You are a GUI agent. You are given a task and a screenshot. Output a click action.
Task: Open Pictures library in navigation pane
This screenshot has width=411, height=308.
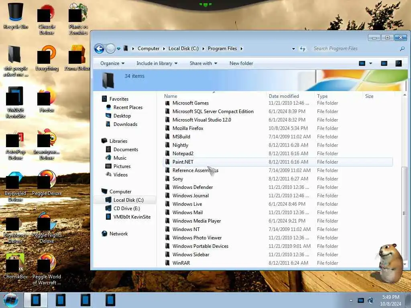click(x=122, y=166)
